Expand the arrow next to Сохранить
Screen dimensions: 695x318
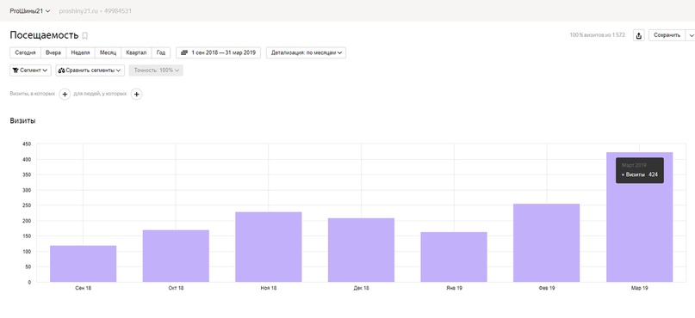[x=691, y=35]
